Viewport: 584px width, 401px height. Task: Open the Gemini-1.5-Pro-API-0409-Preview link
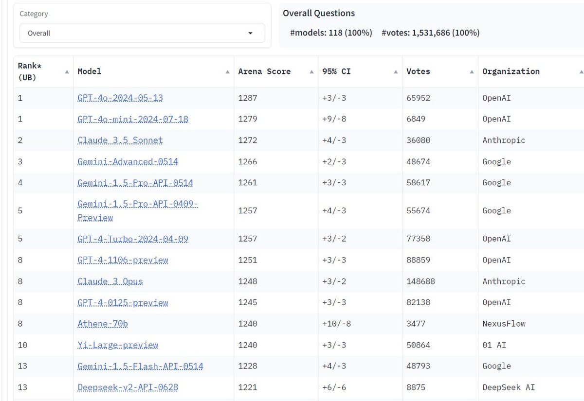tap(138, 211)
